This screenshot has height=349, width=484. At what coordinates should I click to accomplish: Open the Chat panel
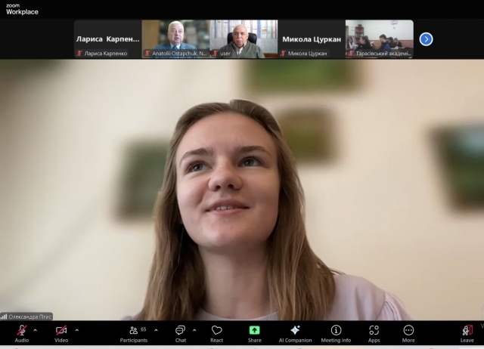(181, 334)
